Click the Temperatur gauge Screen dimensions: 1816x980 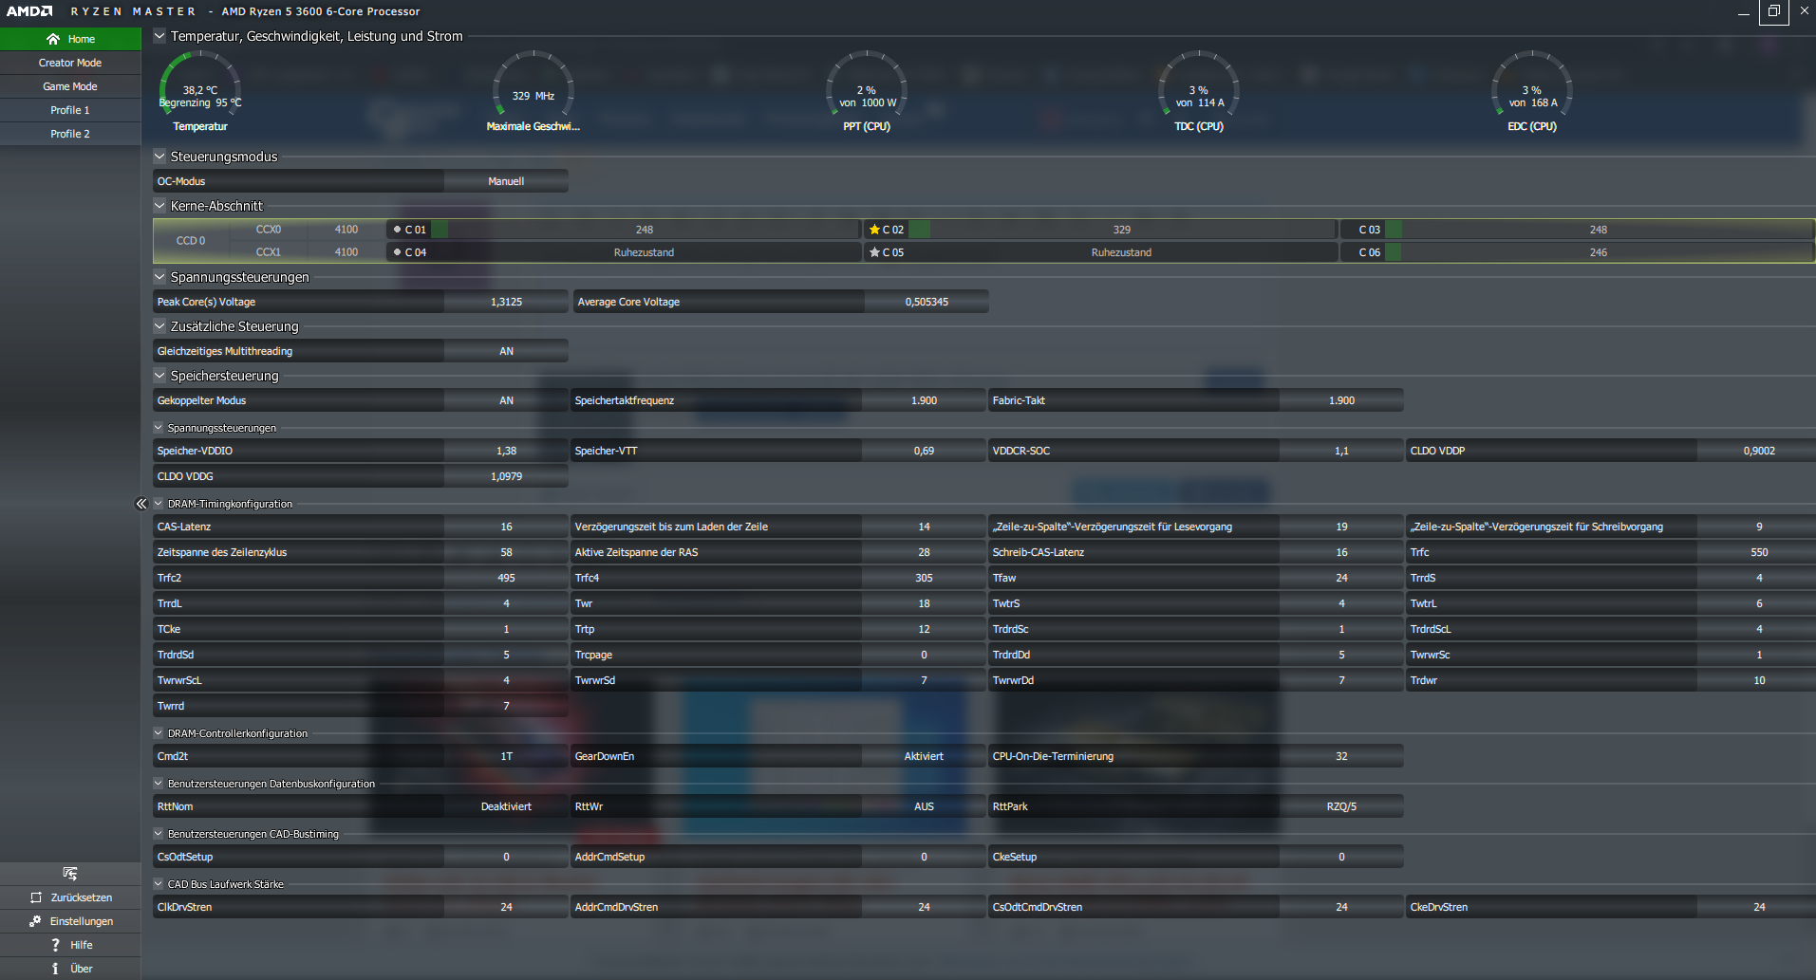point(200,92)
